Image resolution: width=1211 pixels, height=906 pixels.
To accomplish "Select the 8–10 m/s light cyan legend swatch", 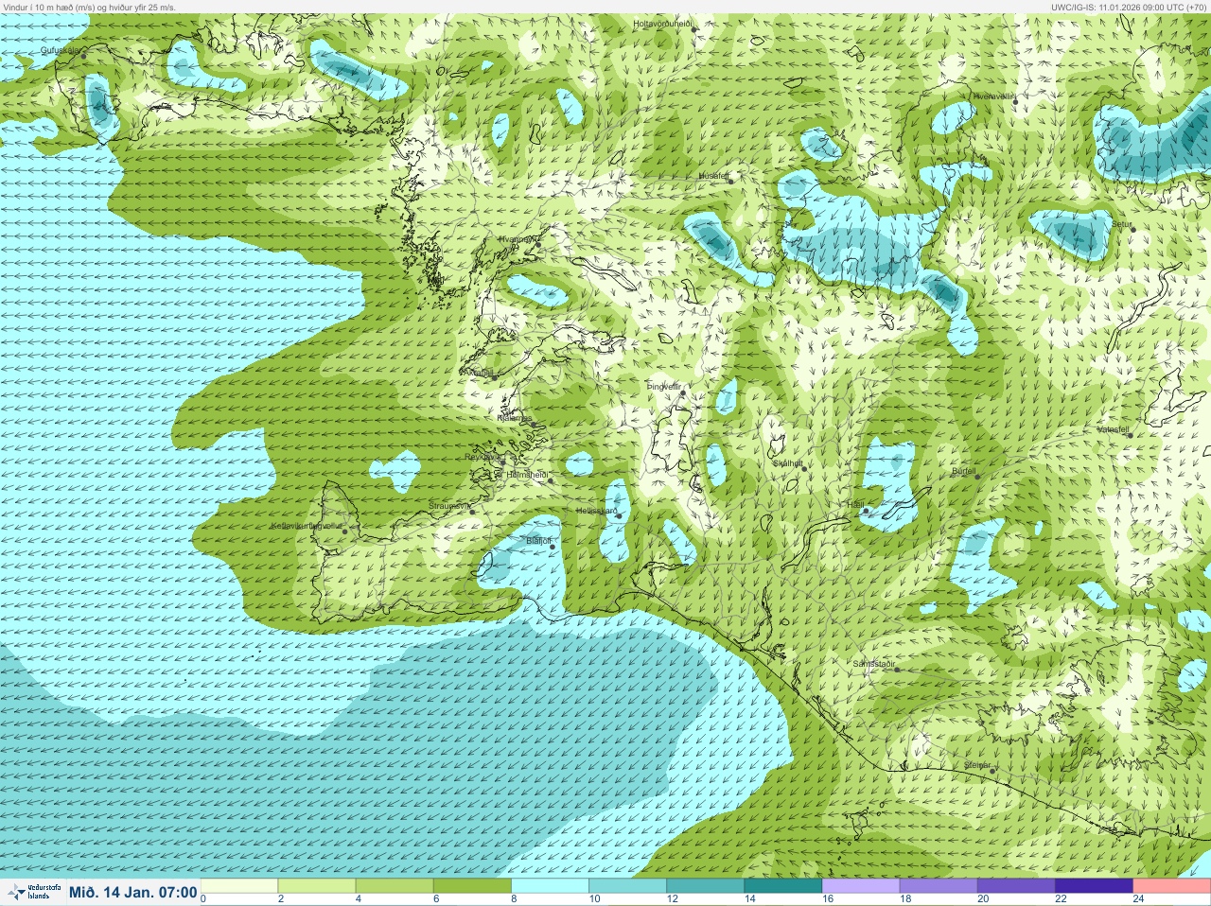I will pyautogui.click(x=550, y=886).
